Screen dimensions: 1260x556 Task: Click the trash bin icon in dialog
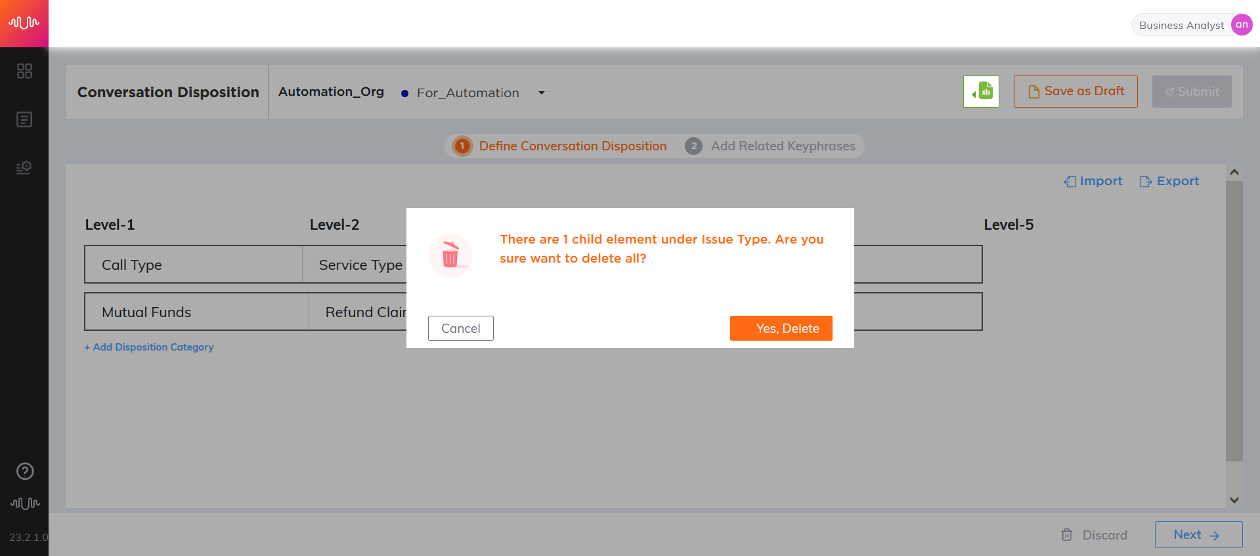450,255
